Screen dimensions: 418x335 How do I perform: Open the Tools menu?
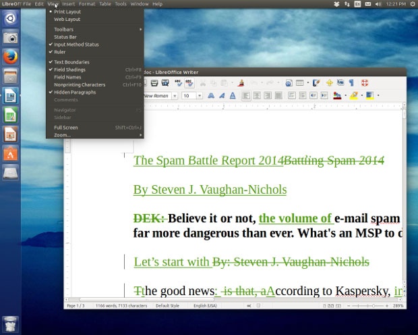(121, 4)
